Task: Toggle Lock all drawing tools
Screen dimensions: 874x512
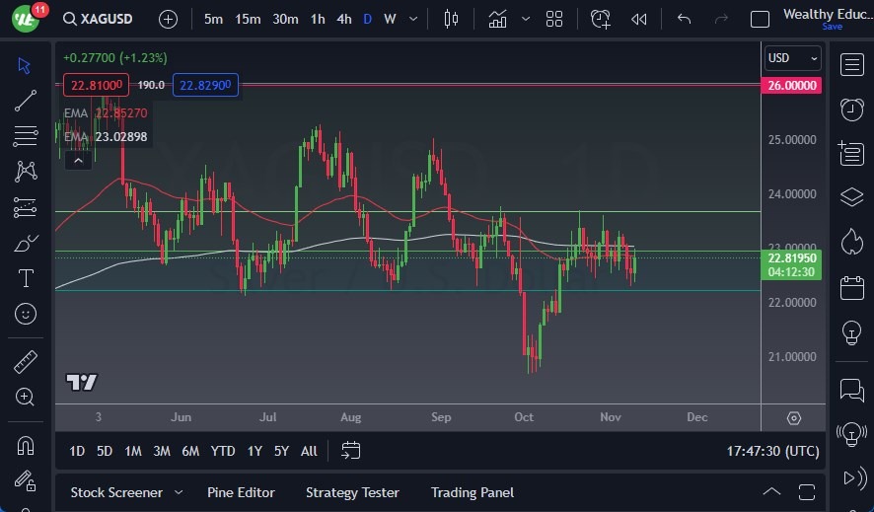Action: point(26,480)
